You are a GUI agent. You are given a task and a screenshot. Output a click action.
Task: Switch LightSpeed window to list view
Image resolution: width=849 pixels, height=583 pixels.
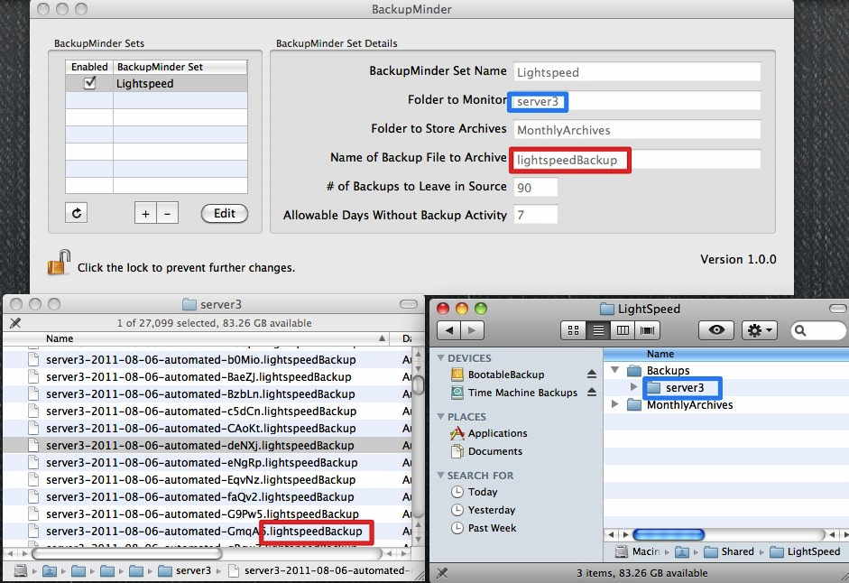pos(598,330)
